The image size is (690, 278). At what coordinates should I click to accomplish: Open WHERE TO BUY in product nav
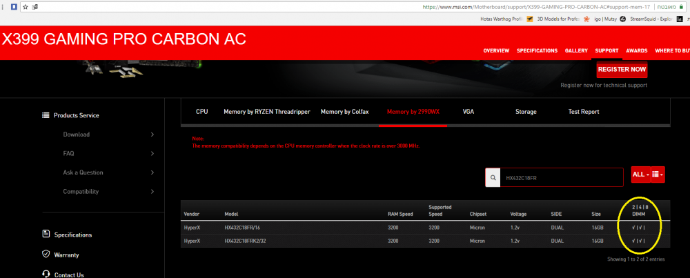(672, 50)
